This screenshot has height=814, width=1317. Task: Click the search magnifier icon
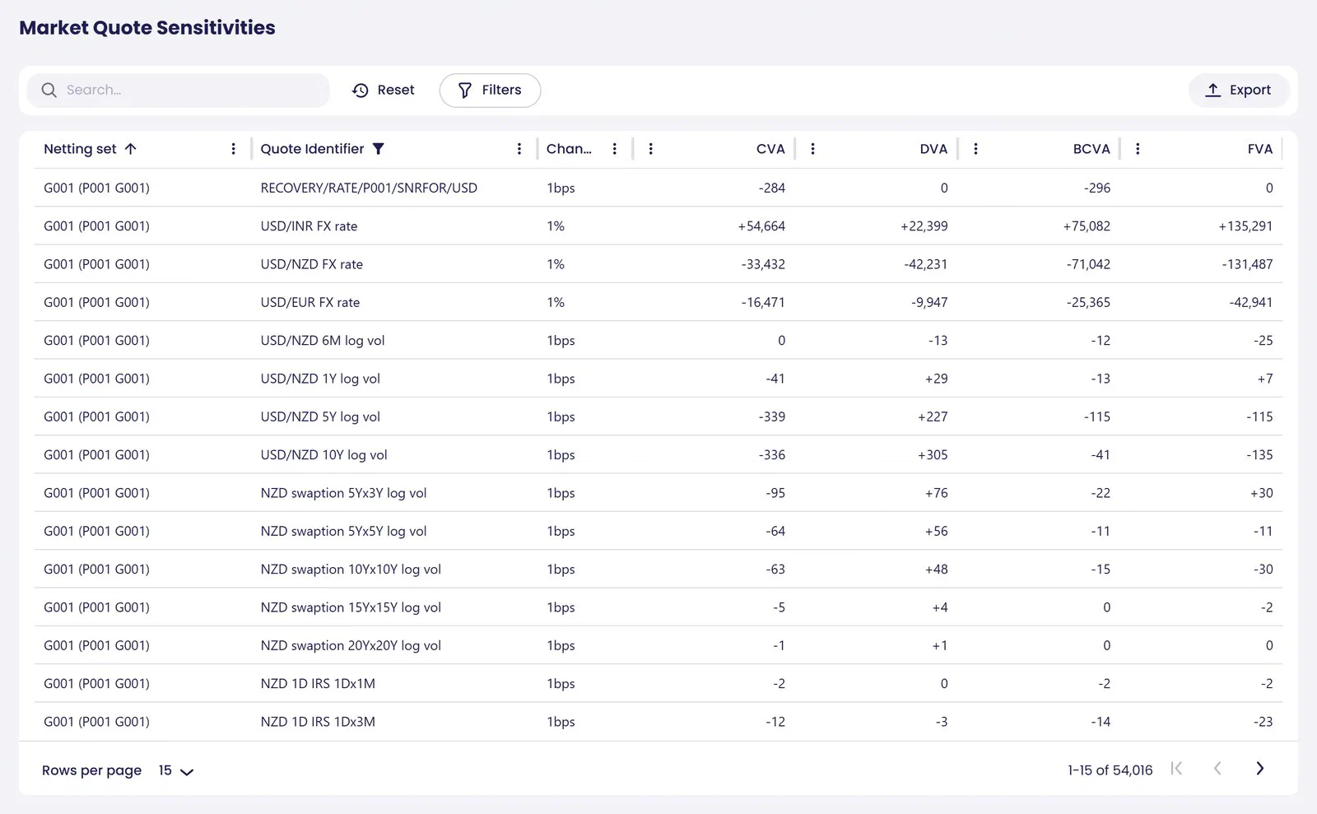49,90
